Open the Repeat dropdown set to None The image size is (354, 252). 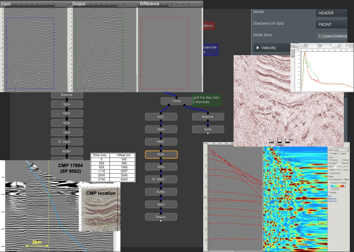(341, 150)
